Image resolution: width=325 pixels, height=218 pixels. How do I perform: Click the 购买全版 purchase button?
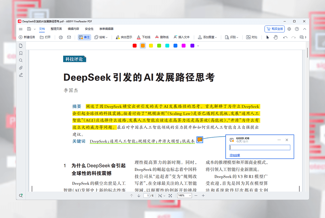click(274, 29)
